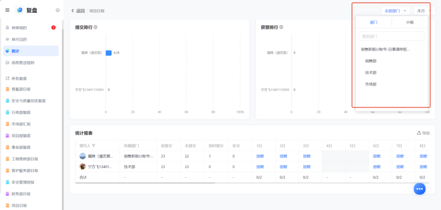Click the 补交 column header
441x210 pixels.
click(236, 146)
